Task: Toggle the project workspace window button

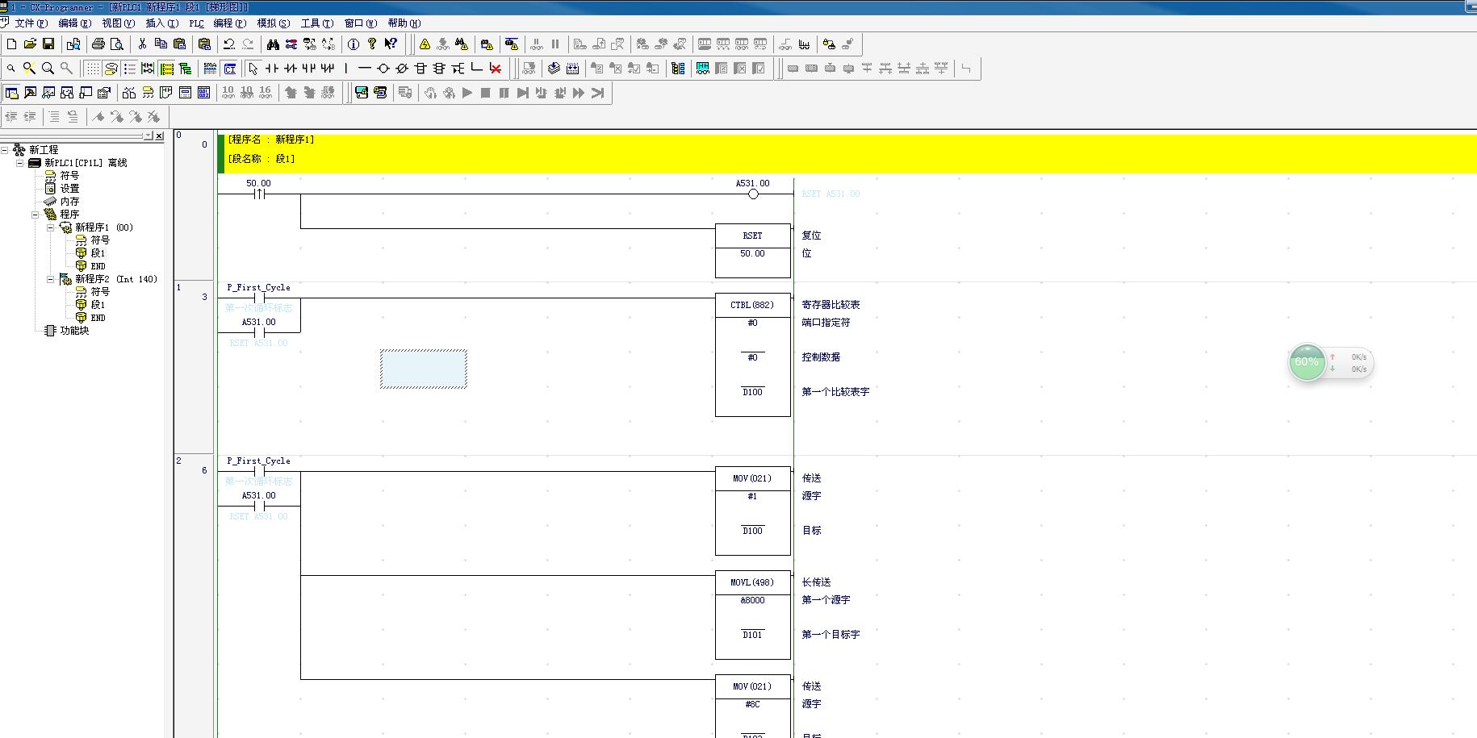Action: pos(11,93)
